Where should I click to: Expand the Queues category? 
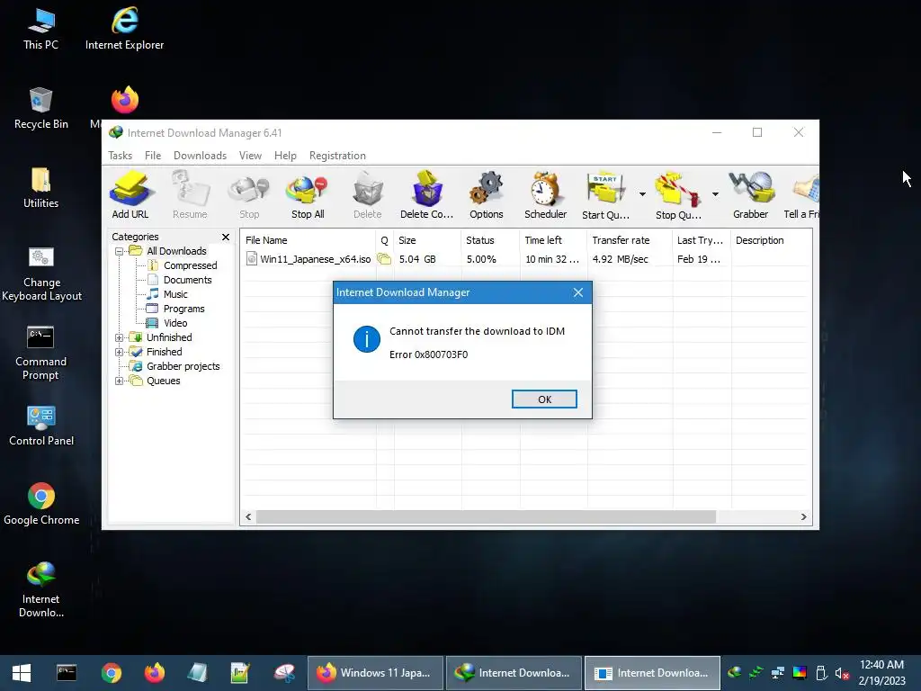(x=120, y=381)
